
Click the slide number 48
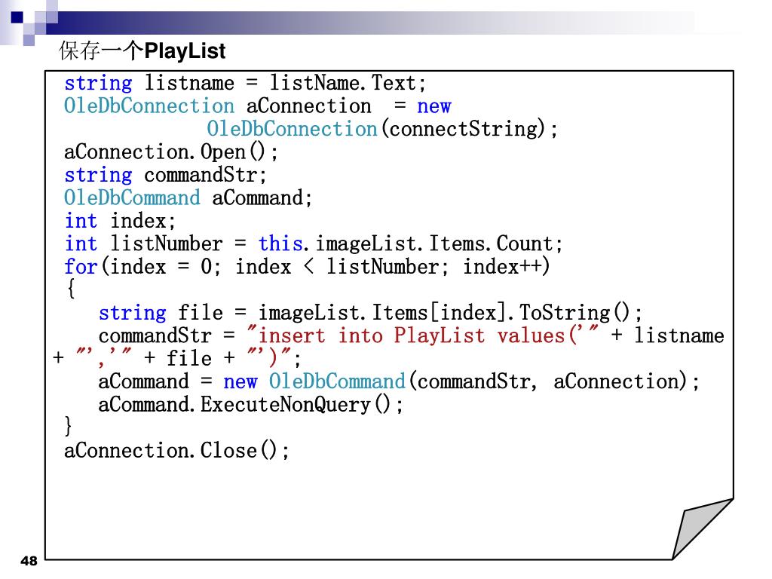click(x=29, y=561)
